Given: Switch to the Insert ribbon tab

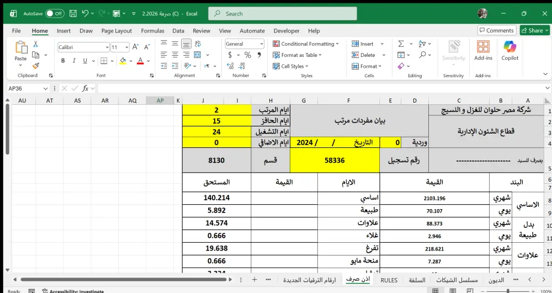Looking at the screenshot, I should [x=63, y=30].
